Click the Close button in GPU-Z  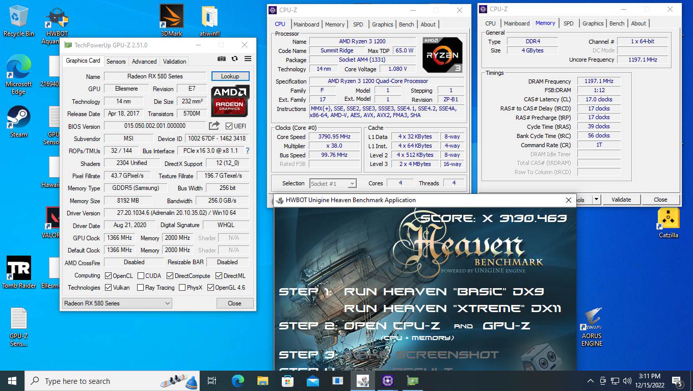(x=234, y=303)
